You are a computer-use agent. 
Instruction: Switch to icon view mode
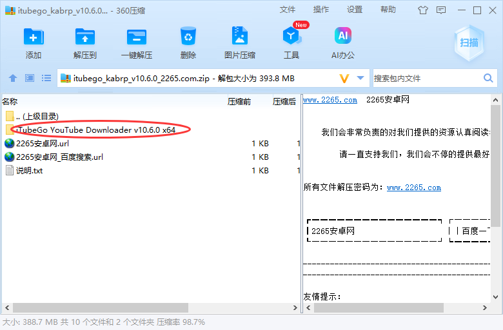pos(30,78)
